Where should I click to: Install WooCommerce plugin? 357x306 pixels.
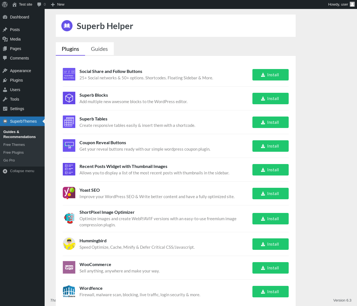click(x=271, y=268)
